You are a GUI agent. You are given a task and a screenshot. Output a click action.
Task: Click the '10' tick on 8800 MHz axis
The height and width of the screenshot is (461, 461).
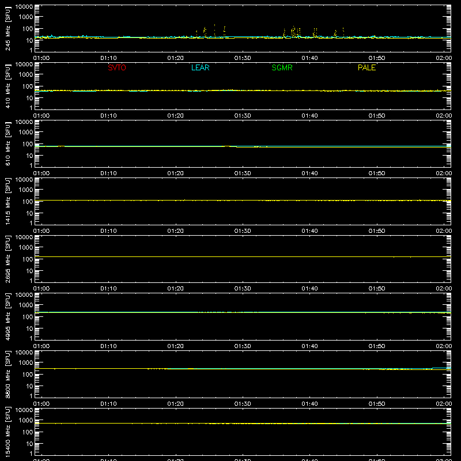[x=29, y=386]
